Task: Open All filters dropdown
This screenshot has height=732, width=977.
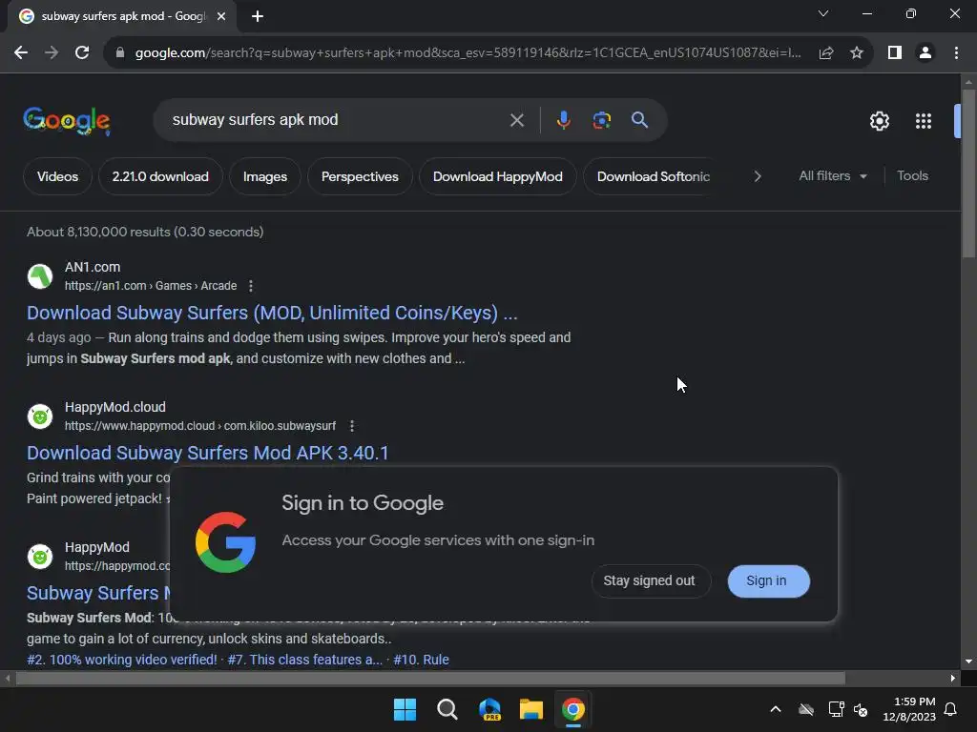Action: [832, 176]
